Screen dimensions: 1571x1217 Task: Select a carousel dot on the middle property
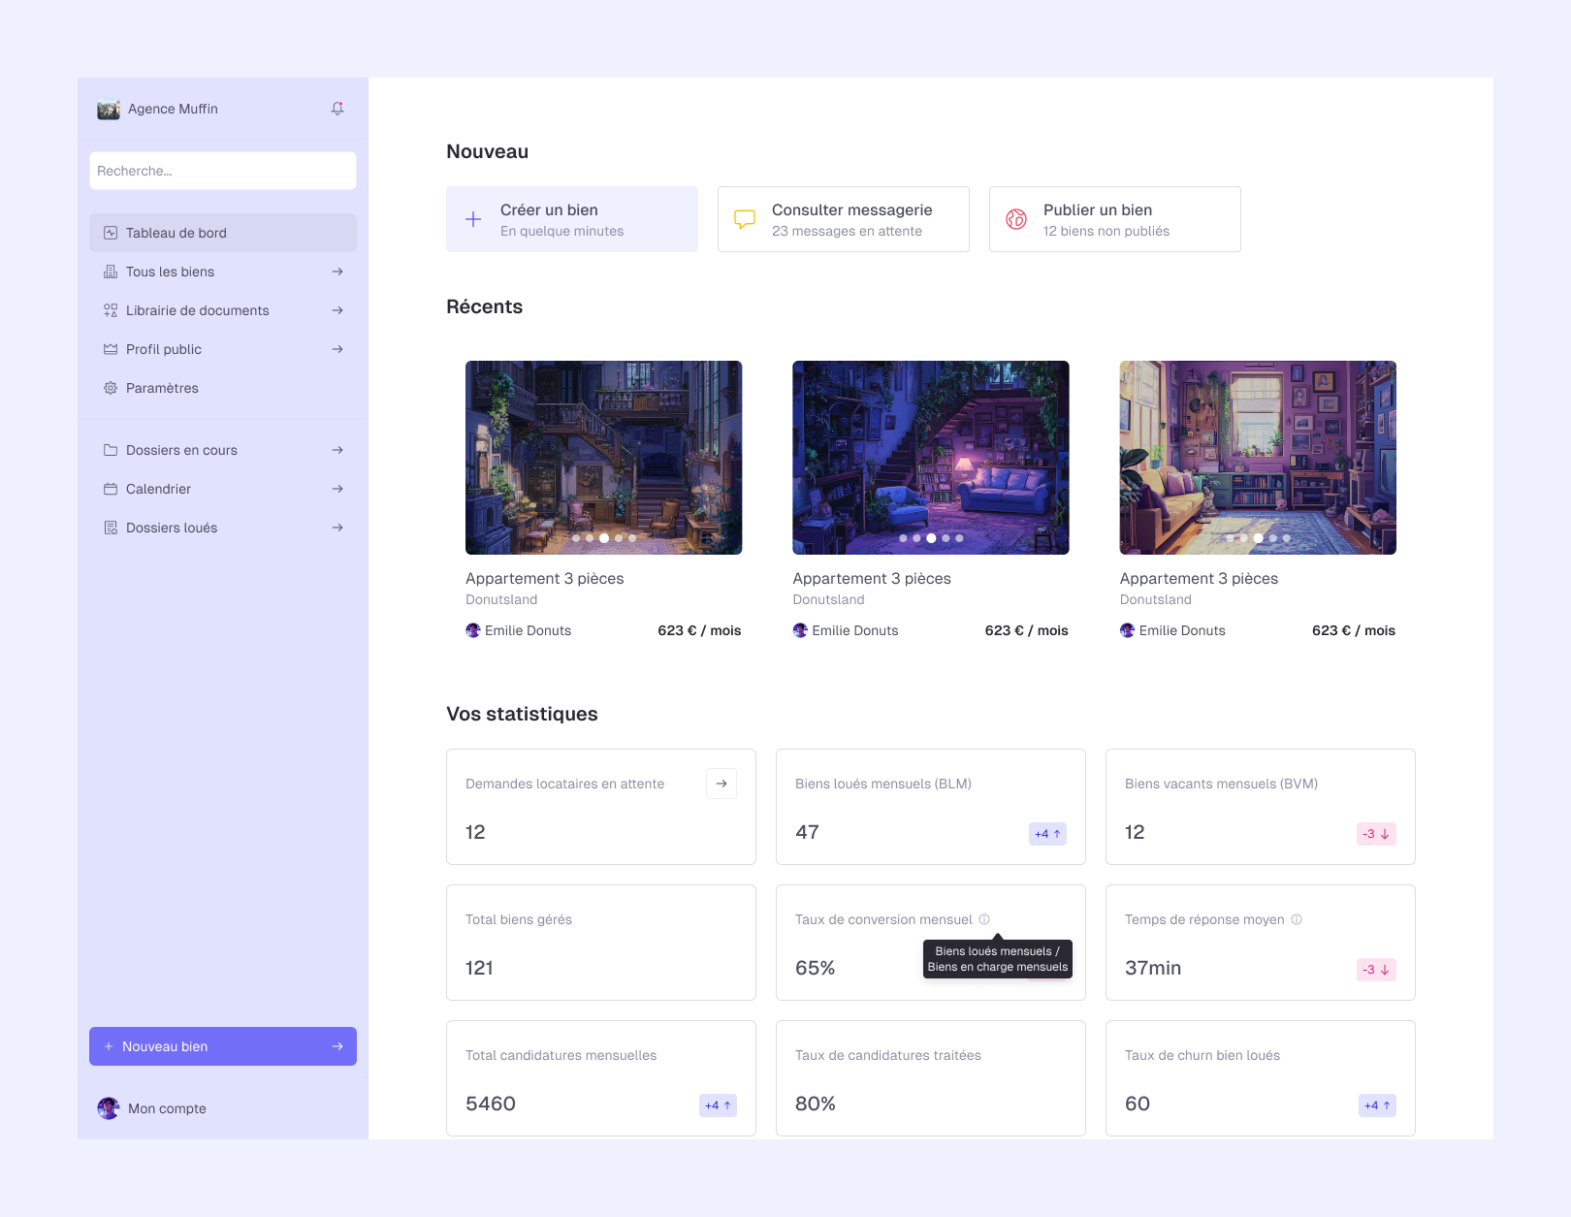931,537
